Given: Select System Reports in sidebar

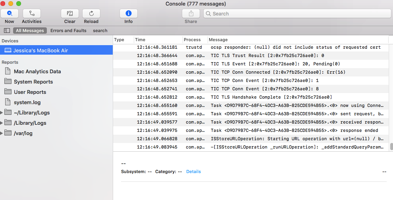Looking at the screenshot, I should click(x=33, y=82).
